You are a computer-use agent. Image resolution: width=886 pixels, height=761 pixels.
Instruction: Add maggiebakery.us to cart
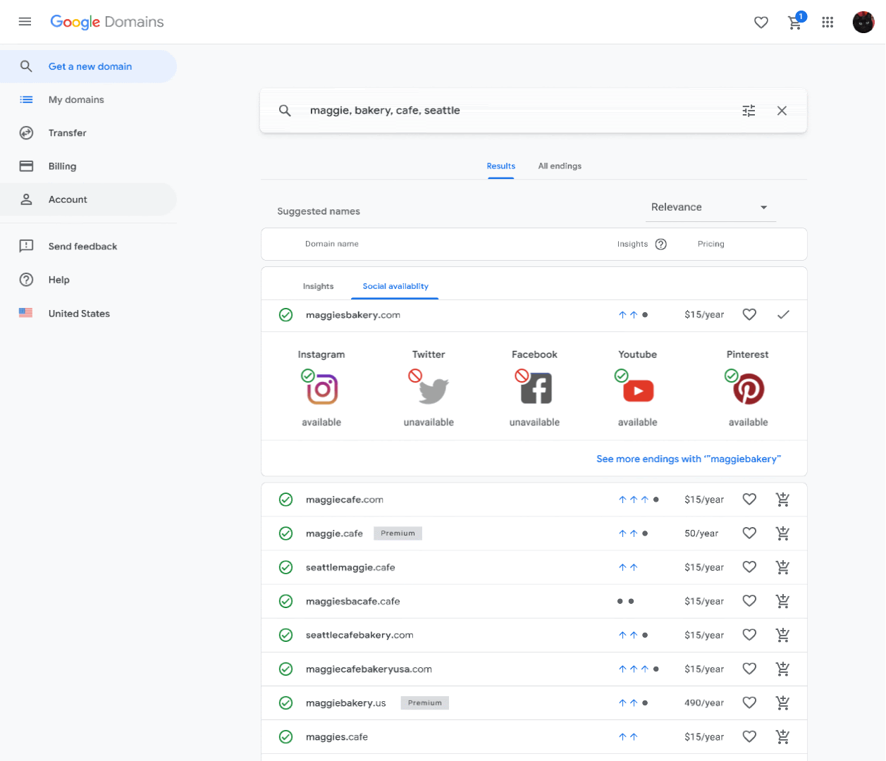782,703
